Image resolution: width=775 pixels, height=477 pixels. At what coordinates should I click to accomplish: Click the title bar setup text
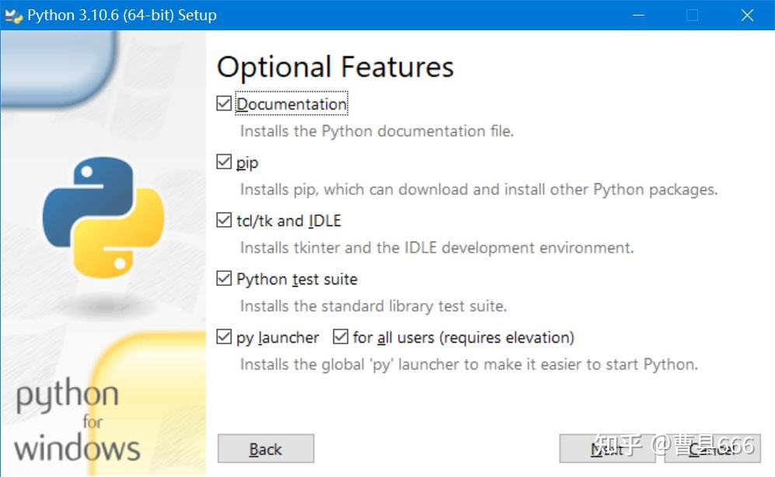pyautogui.click(x=120, y=15)
